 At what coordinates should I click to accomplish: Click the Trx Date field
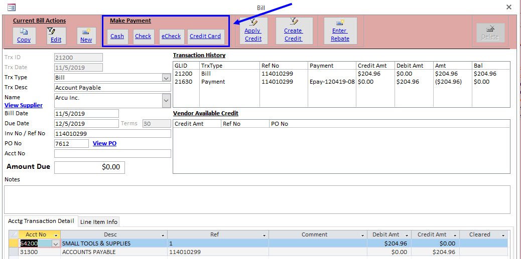pos(78,67)
